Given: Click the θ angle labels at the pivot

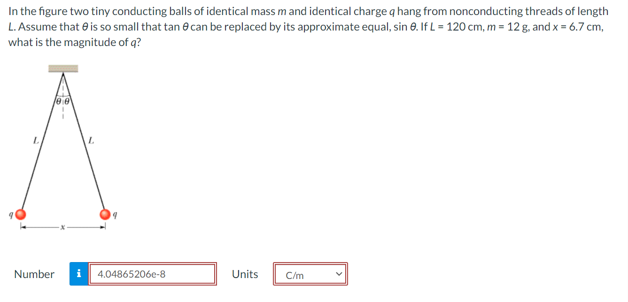Looking at the screenshot, I should (x=62, y=100).
